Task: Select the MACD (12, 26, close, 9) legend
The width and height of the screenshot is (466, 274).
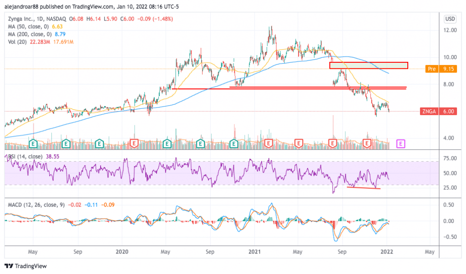Action: [36, 205]
